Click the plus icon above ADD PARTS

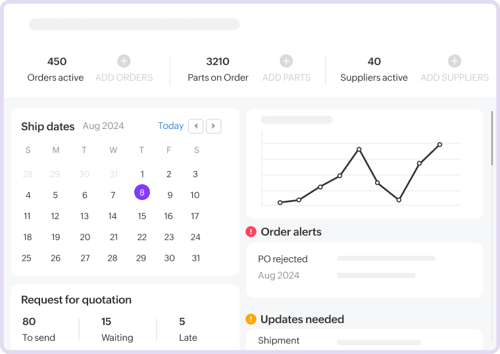(286, 61)
